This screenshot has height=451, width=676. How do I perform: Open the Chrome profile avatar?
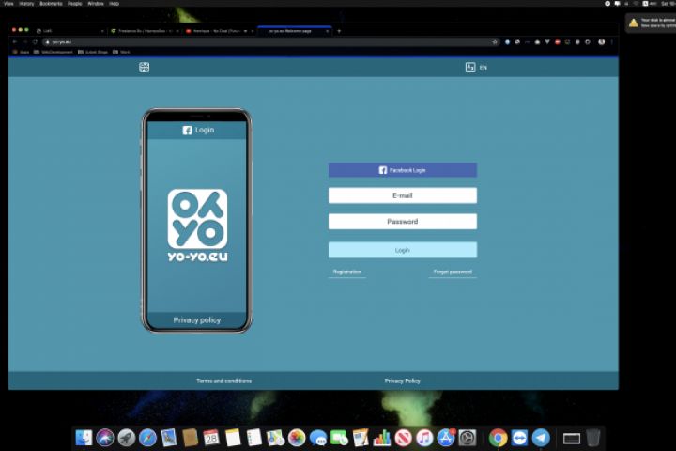point(602,42)
